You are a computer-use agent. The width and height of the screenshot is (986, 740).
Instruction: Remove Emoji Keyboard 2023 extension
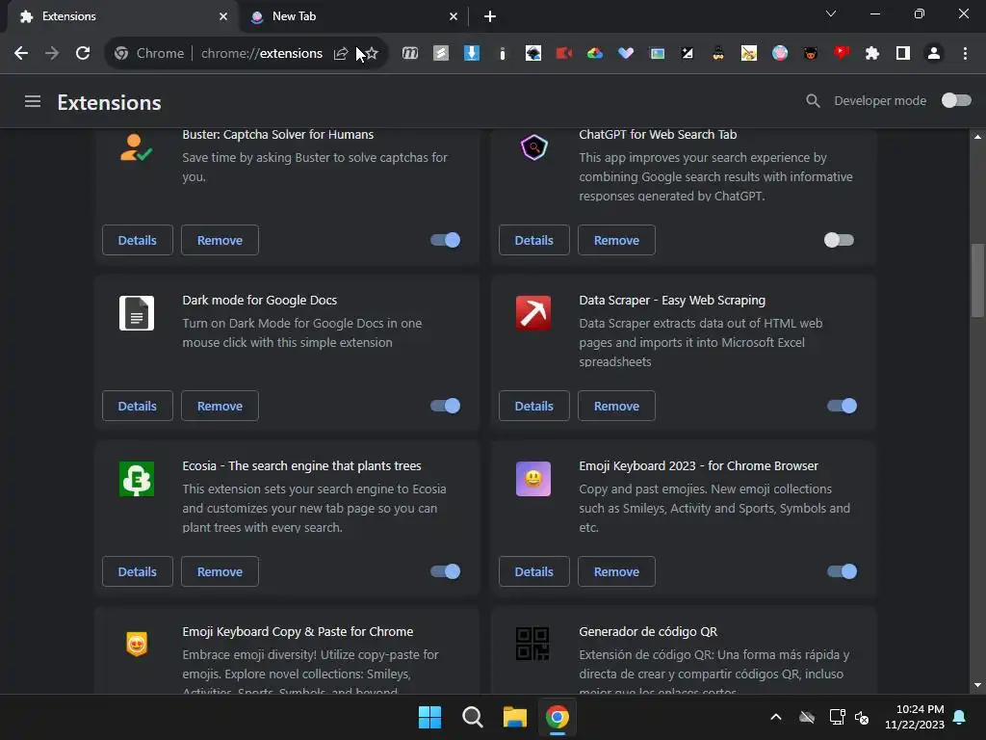click(616, 571)
